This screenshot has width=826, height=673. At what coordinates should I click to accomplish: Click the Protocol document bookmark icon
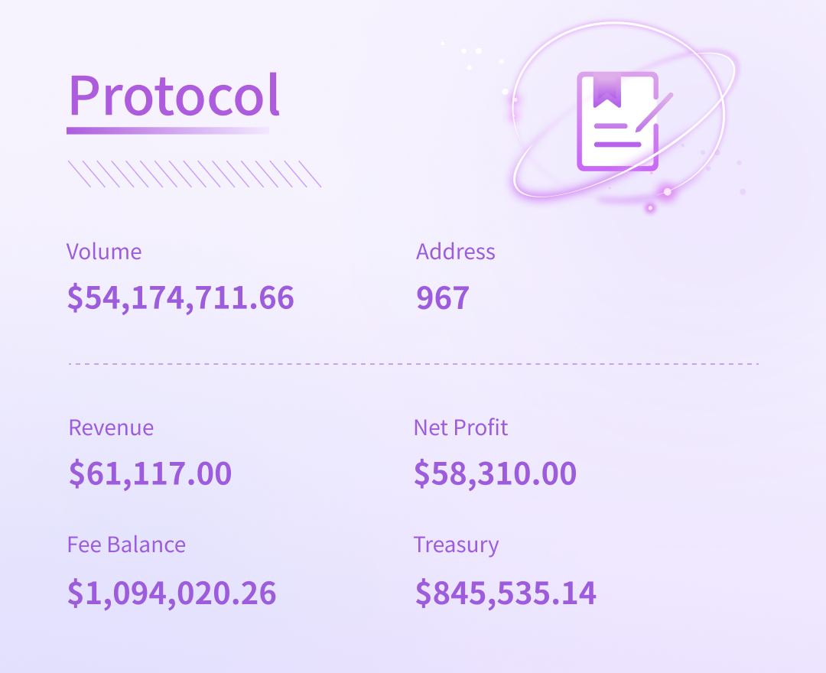coord(618,121)
